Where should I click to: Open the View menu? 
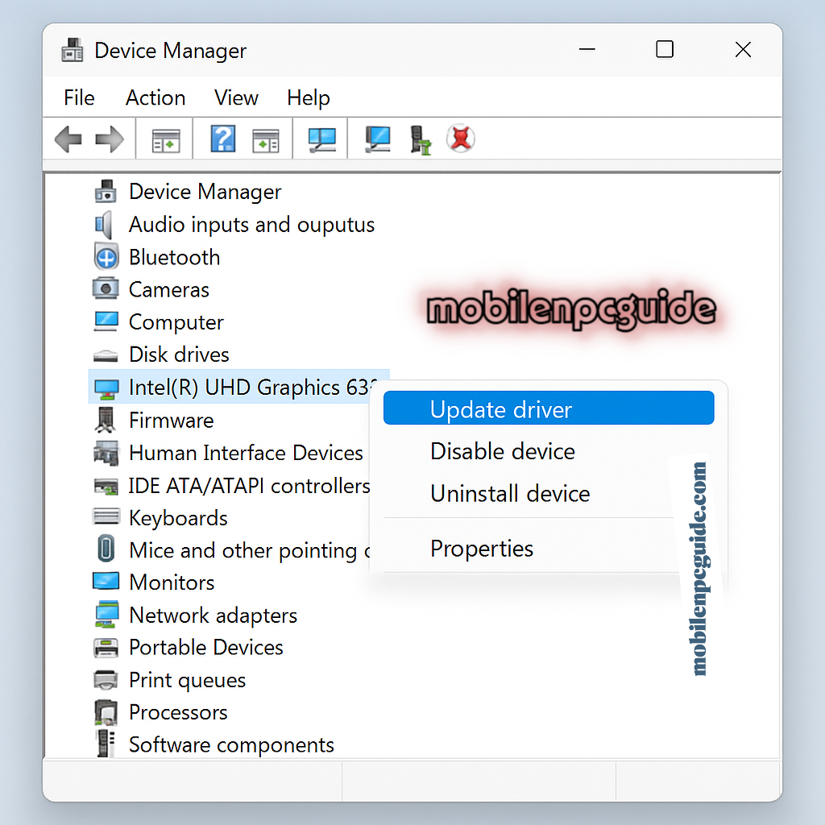tap(235, 97)
